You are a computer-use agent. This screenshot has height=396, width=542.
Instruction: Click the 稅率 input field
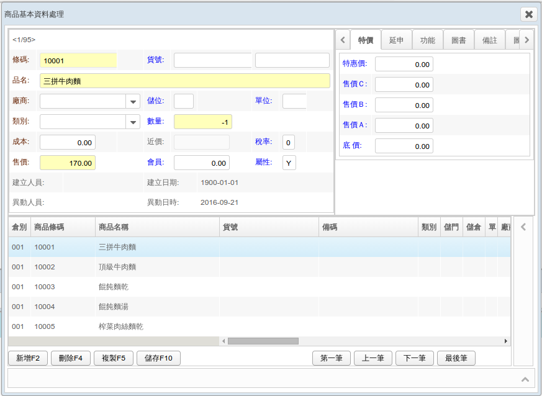click(x=289, y=142)
